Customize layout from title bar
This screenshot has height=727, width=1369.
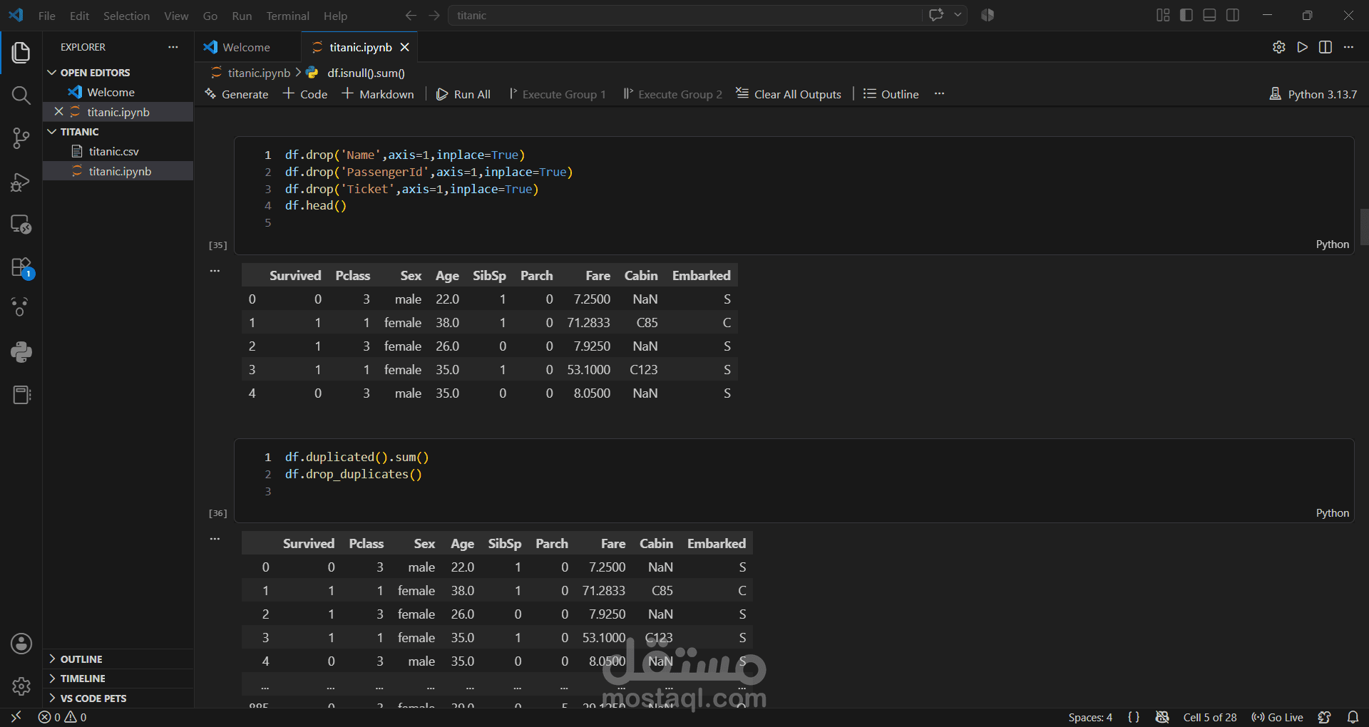[1163, 15]
